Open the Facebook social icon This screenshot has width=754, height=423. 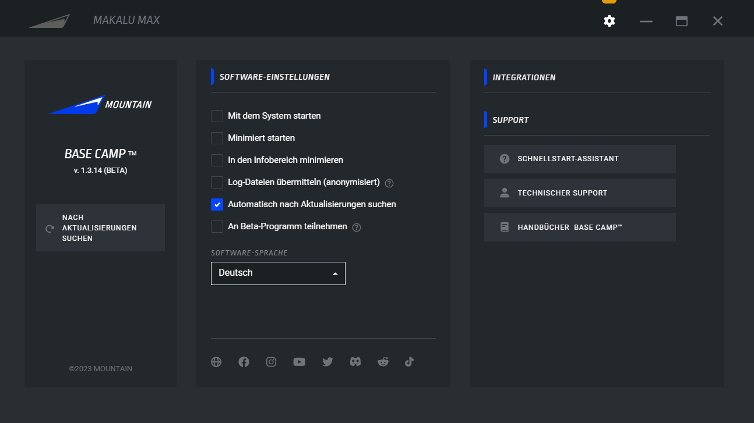coord(244,362)
